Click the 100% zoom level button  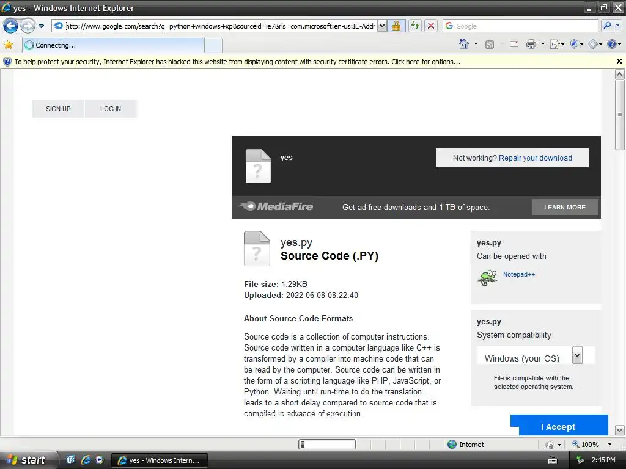586,445
